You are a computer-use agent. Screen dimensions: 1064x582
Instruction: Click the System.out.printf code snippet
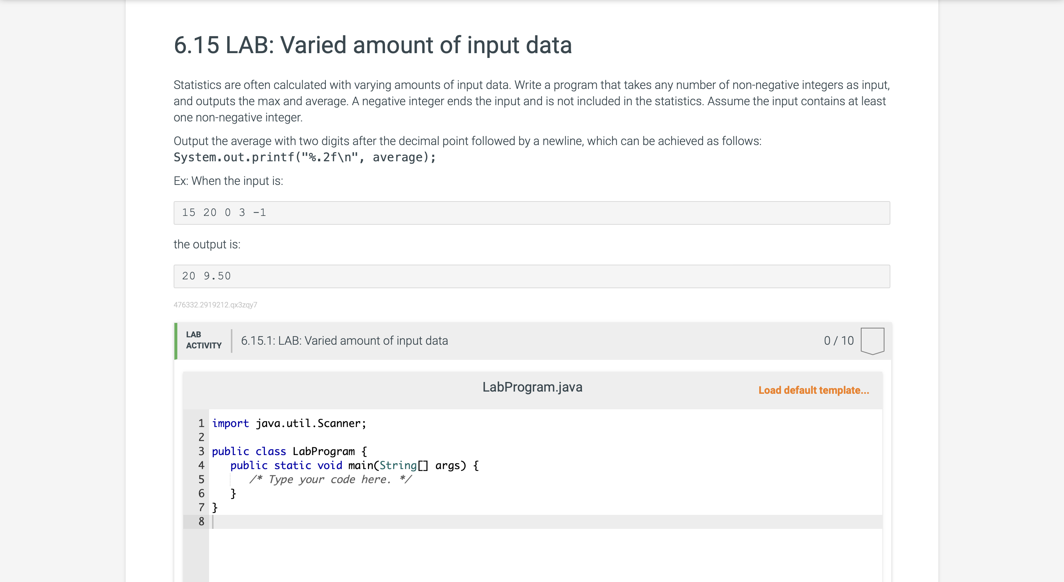coord(305,157)
